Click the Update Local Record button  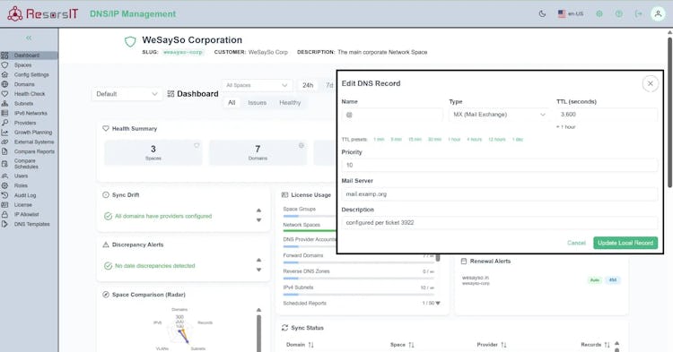click(x=625, y=243)
